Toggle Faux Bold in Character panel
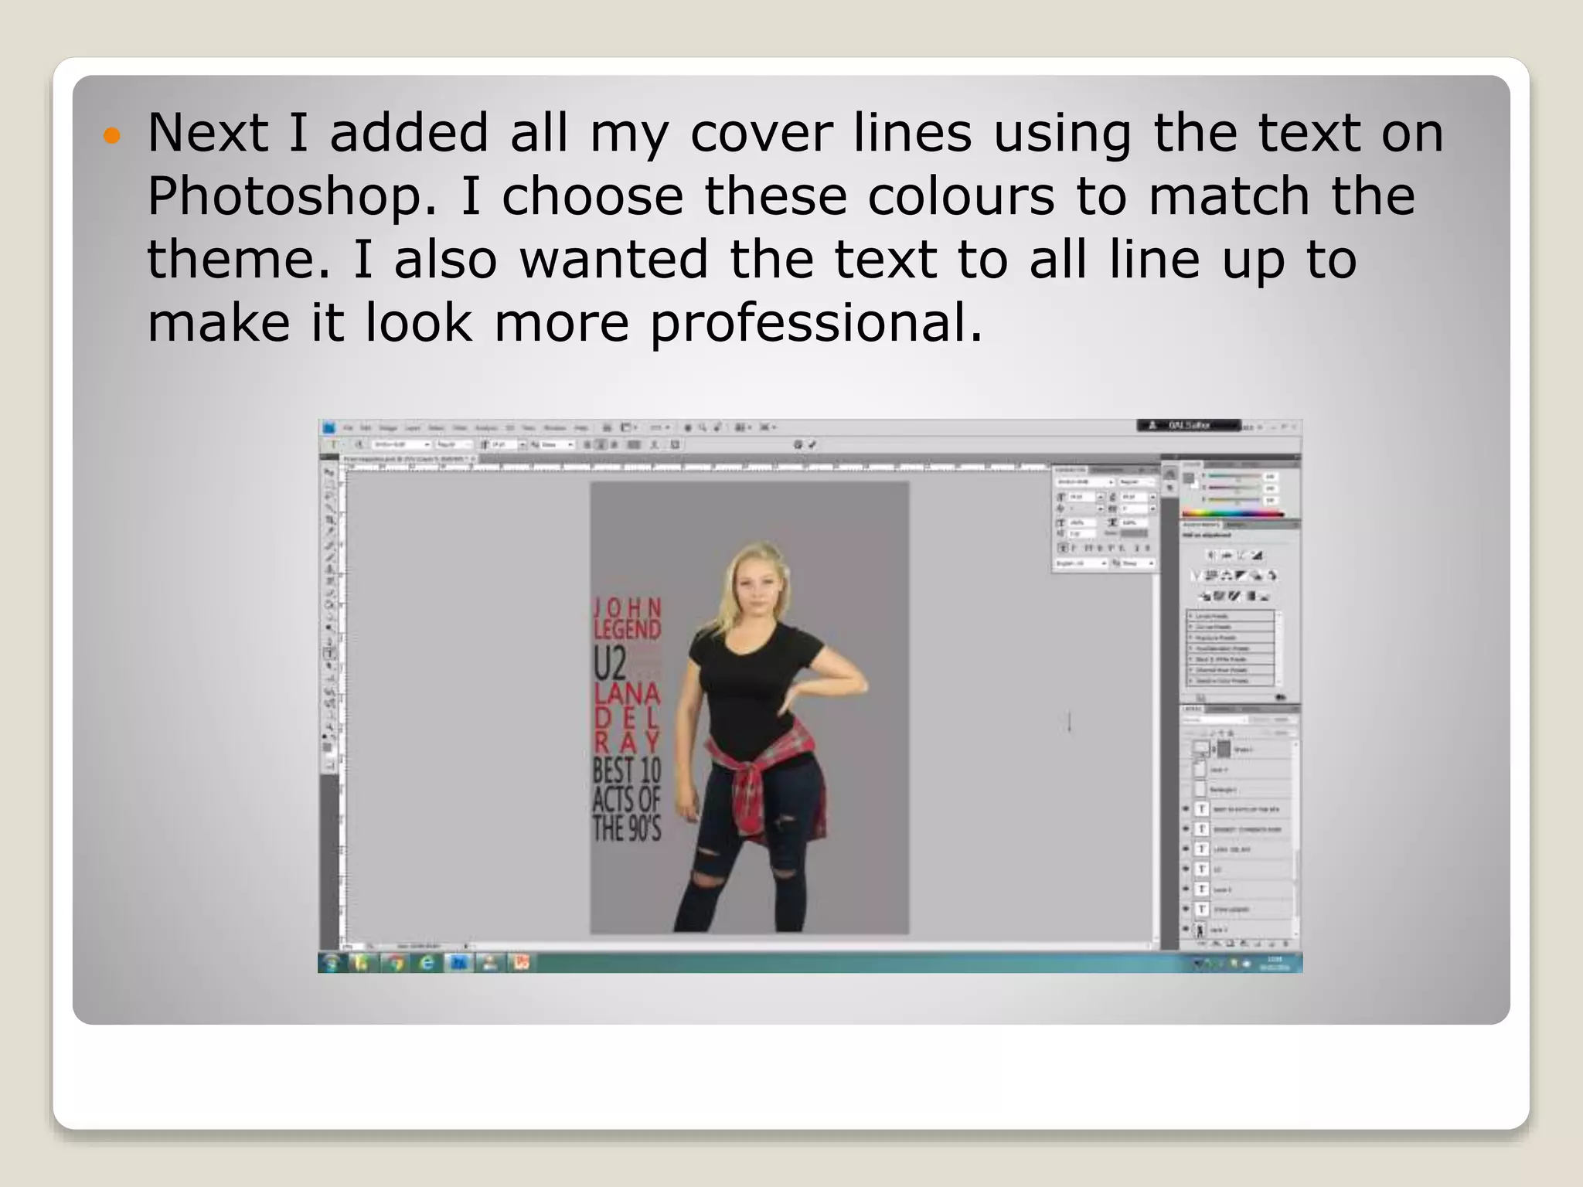1583x1187 pixels. (1064, 547)
